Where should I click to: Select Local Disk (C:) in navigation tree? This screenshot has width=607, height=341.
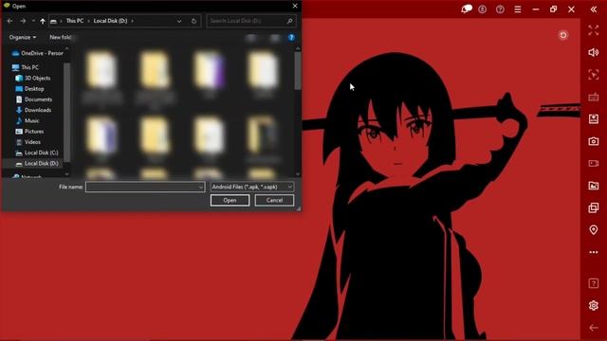pyautogui.click(x=37, y=153)
